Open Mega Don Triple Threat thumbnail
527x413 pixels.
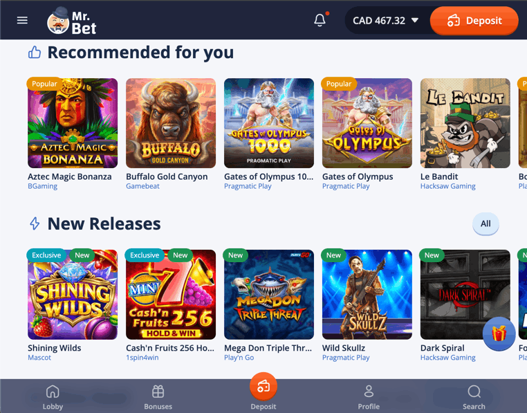(269, 295)
